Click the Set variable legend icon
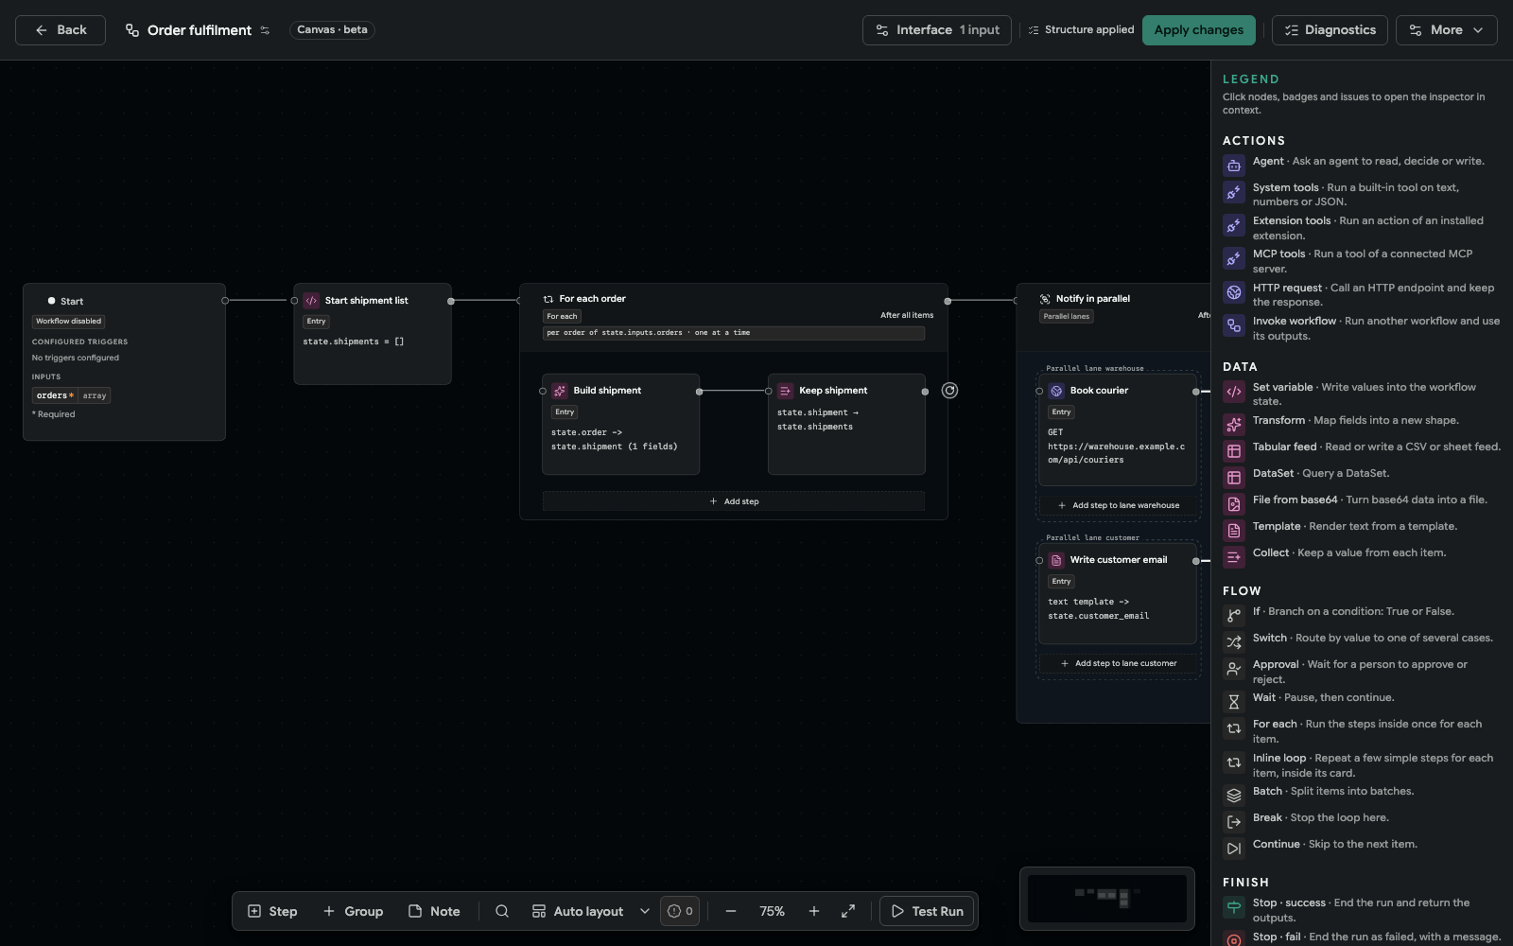 click(1234, 392)
